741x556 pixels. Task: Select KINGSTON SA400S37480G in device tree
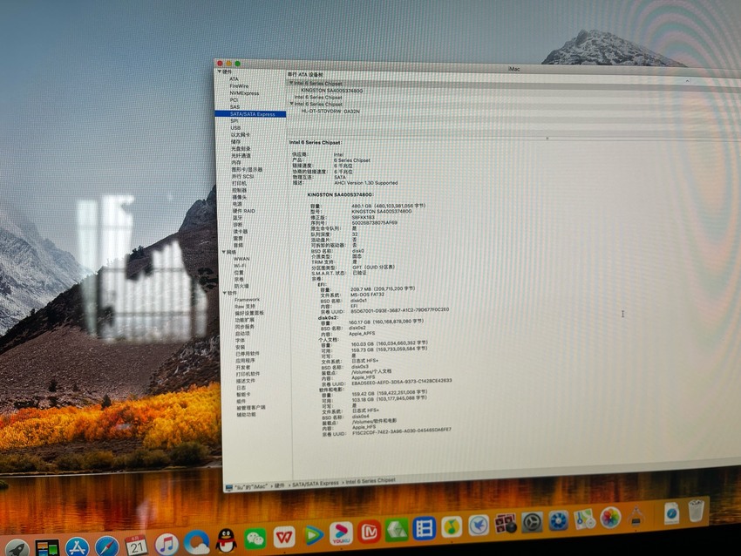332,91
